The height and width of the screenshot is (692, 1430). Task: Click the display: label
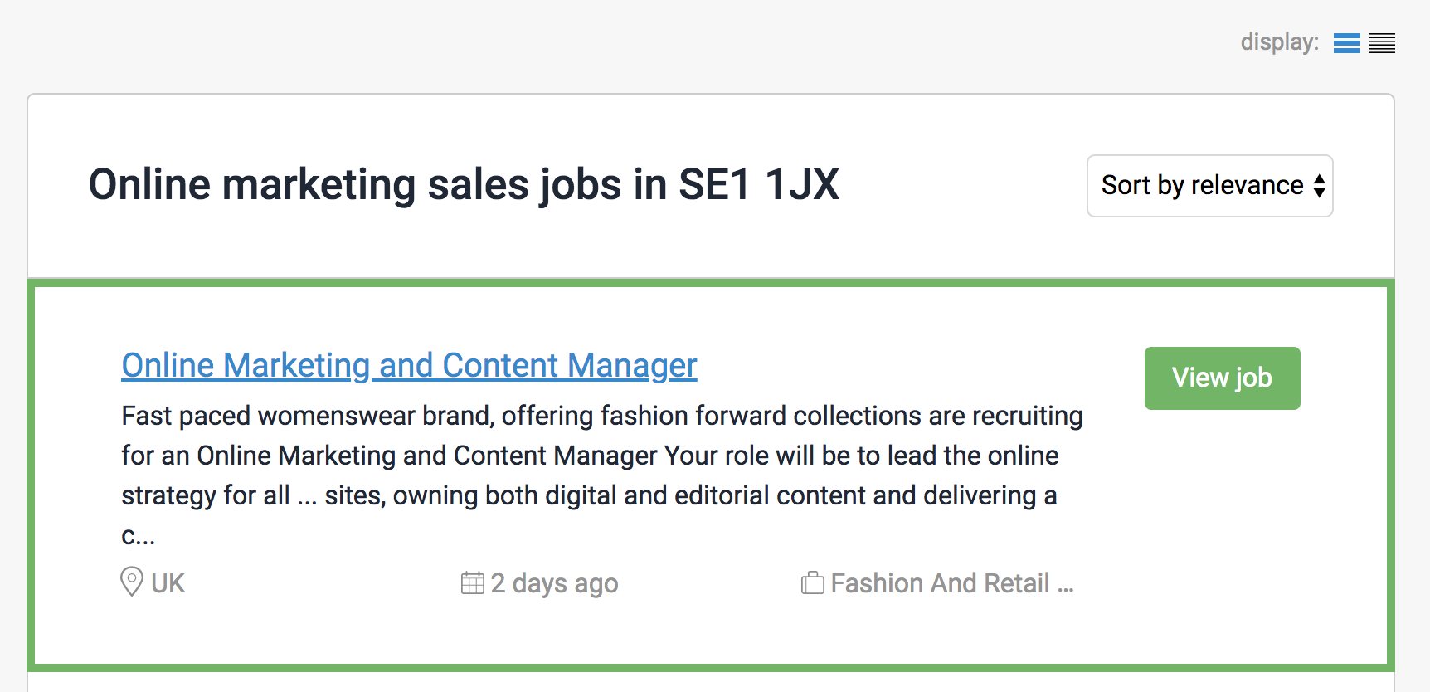point(1279,42)
